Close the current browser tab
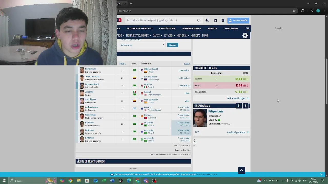Image resolution: width=328 pixels, height=184 pixels. (x=125, y=4)
